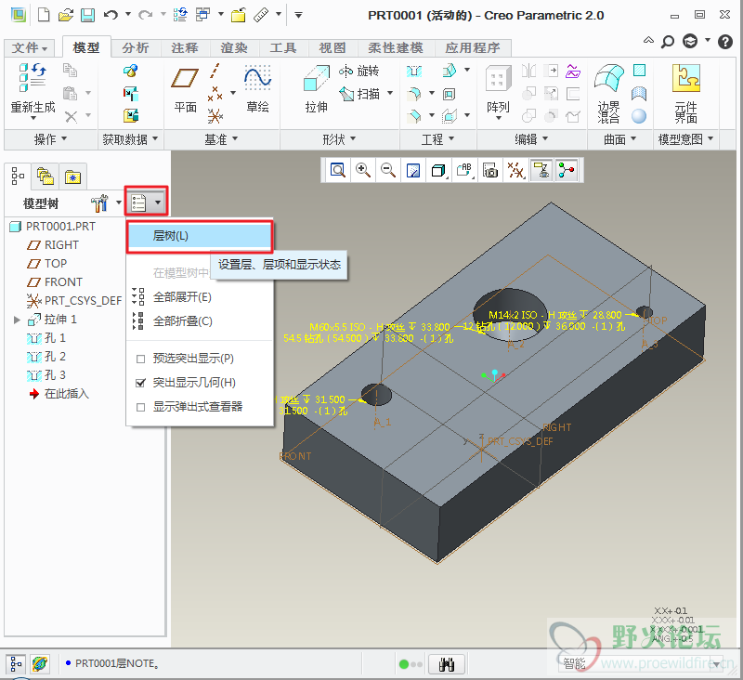Open the 编辑 group dropdown
The height and width of the screenshot is (680, 743).
click(531, 139)
